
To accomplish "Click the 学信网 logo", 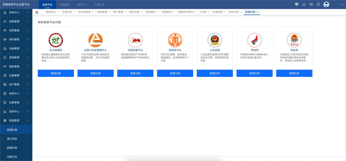I will click(254, 40).
